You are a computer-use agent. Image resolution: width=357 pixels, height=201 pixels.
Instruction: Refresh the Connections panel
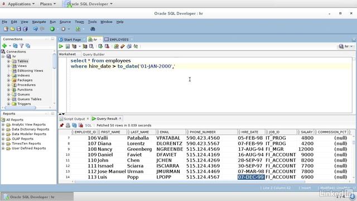[15, 46]
